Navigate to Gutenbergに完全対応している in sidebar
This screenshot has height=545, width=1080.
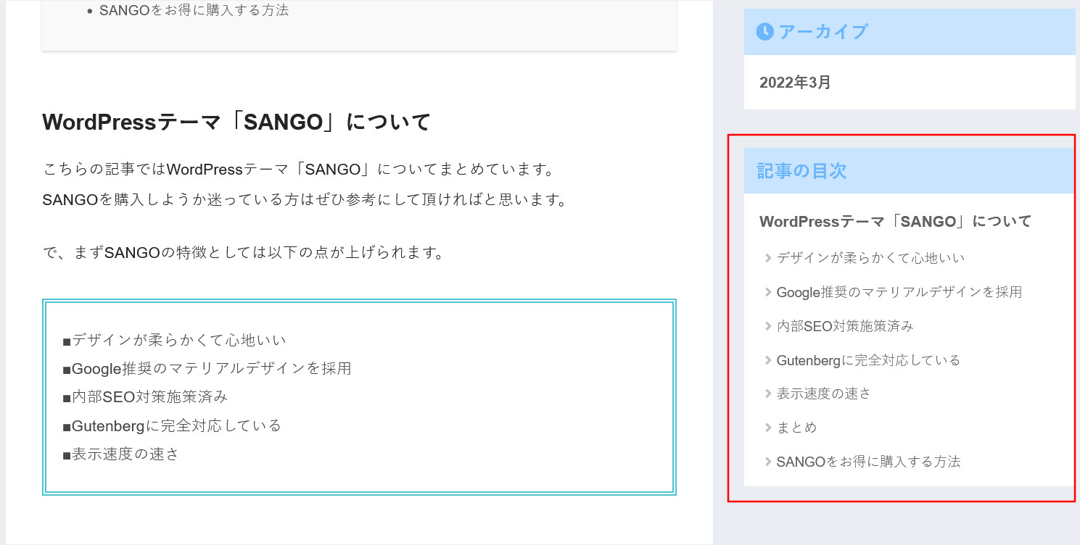point(868,360)
